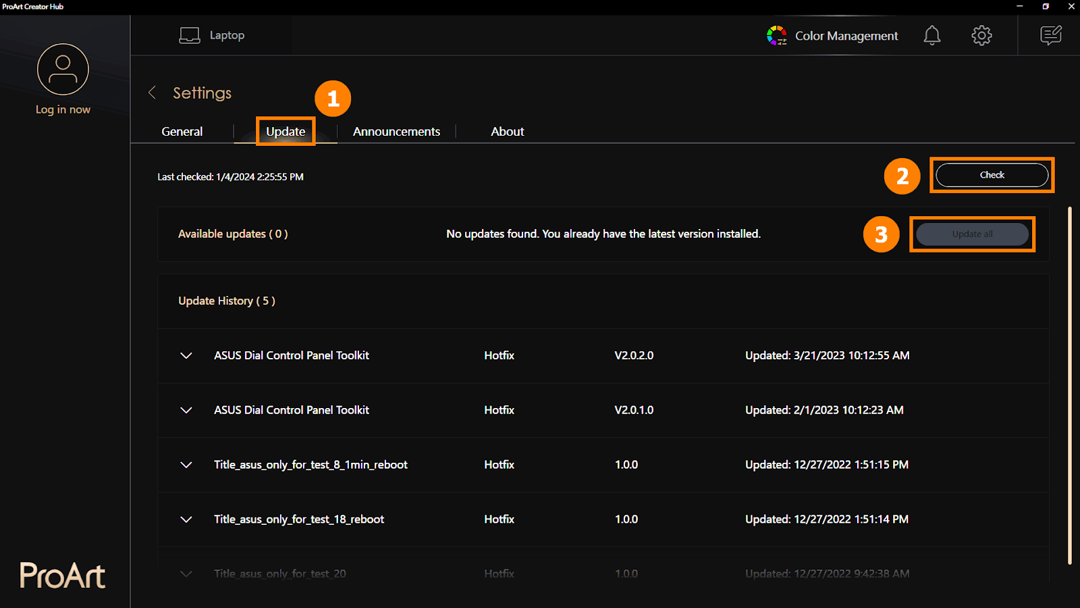The image size is (1080, 608).
Task: Select the Update tab
Action: tap(286, 132)
